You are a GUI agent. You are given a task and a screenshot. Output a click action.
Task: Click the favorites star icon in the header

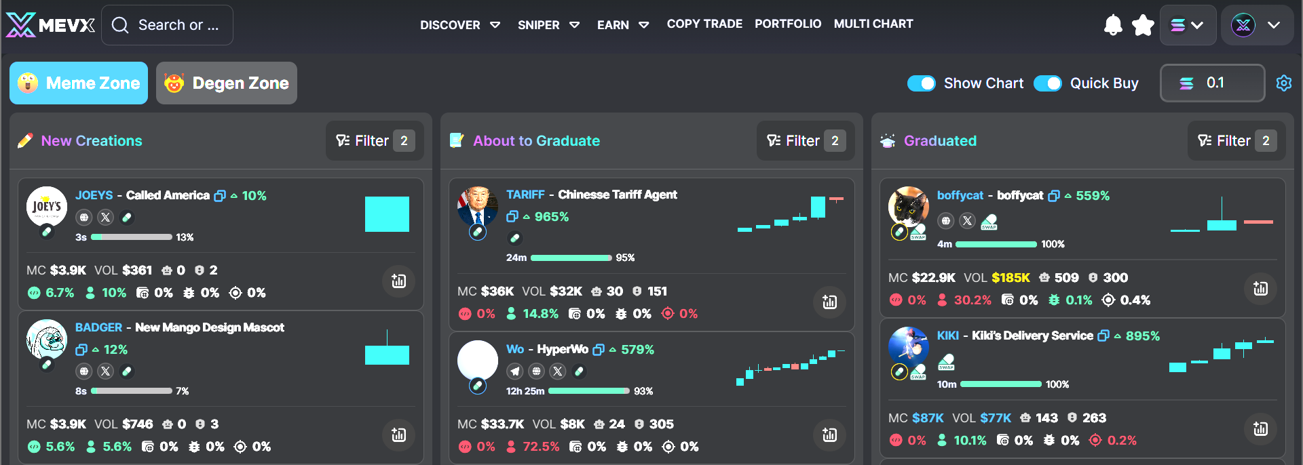pyautogui.click(x=1143, y=24)
